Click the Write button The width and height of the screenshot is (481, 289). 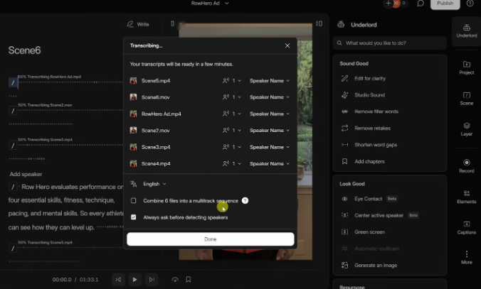[138, 24]
